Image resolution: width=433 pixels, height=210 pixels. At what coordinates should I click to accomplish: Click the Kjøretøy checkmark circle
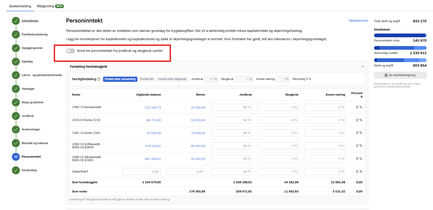pyautogui.click(x=16, y=61)
